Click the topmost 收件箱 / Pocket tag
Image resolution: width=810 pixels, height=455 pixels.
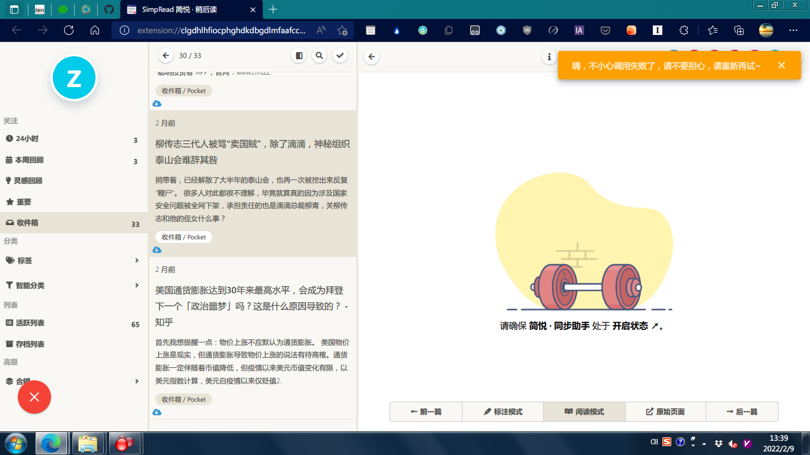[184, 91]
